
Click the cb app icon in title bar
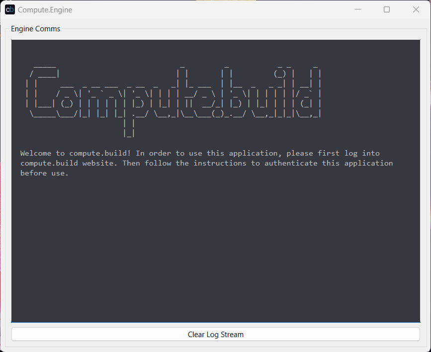[x=10, y=9]
